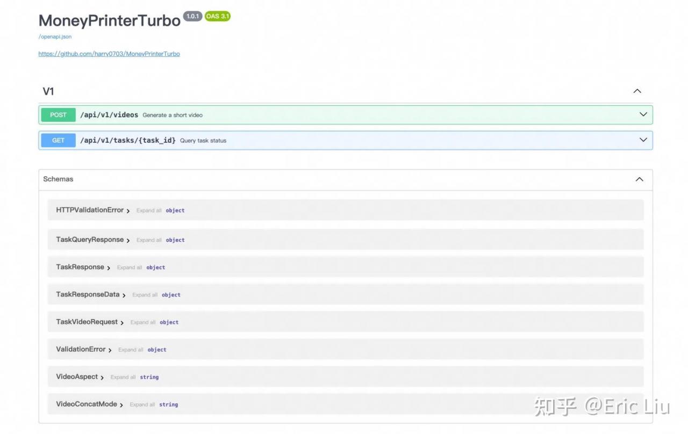Open the MoneyPrinterTurbo GitHub repository link
The image size is (688, 434).
pos(109,54)
